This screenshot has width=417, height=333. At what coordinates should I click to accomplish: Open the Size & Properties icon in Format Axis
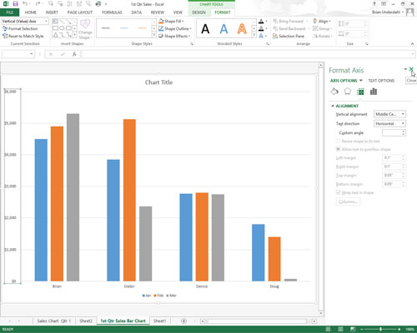tap(360, 92)
